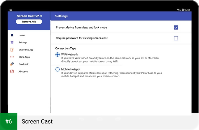Tap the battery status bar icon
This screenshot has width=199, height=130.
(183, 10)
